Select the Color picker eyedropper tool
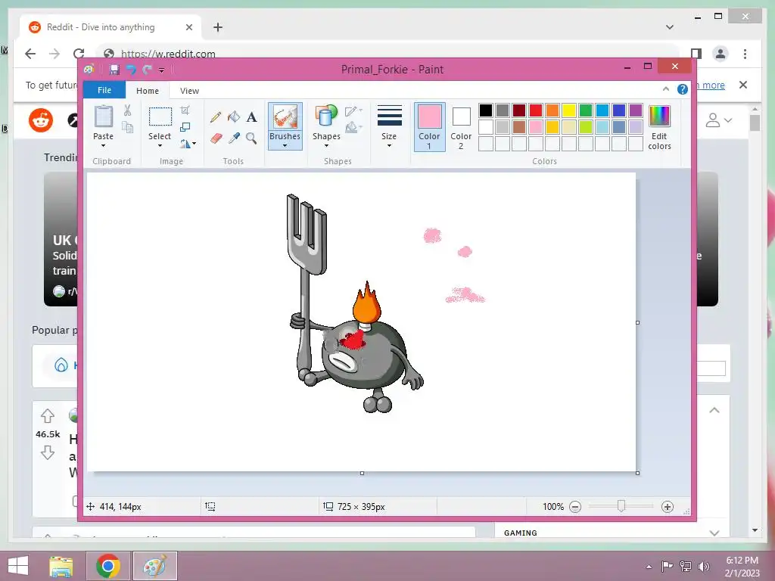This screenshot has height=581, width=775. tap(234, 138)
